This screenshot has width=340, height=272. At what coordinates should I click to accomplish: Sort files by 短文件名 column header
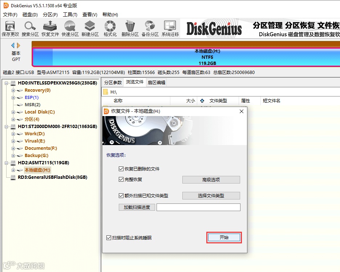[271, 101]
